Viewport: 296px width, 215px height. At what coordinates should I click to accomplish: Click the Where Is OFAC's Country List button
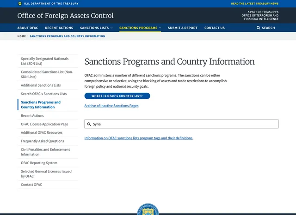click(x=117, y=96)
